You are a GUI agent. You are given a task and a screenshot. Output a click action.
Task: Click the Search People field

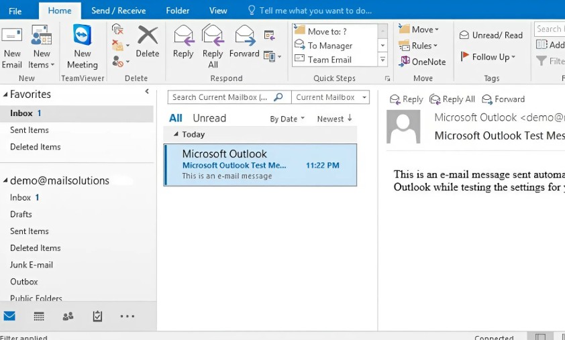[550, 29]
